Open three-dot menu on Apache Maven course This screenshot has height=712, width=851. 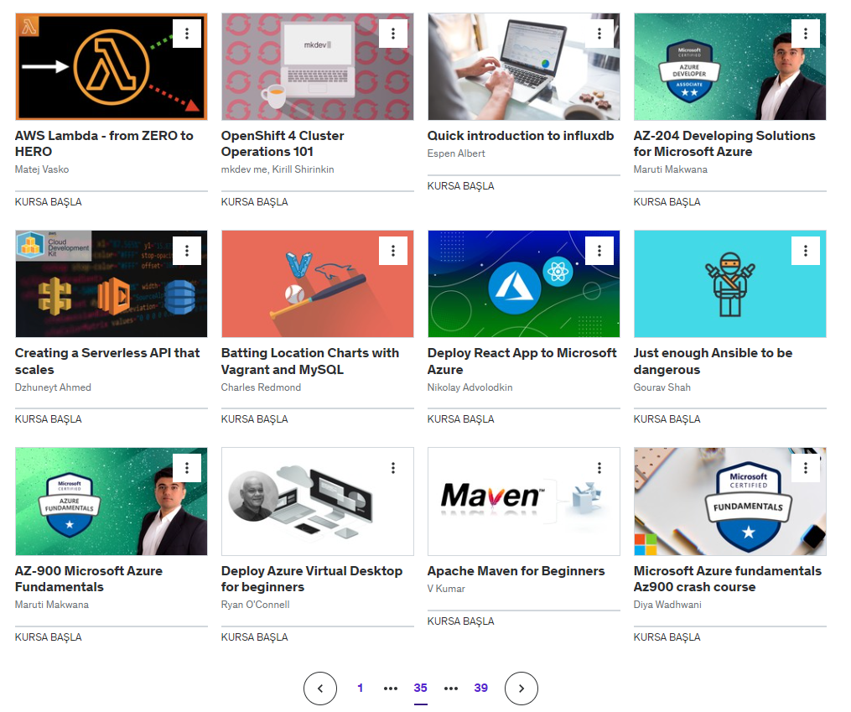pos(599,468)
